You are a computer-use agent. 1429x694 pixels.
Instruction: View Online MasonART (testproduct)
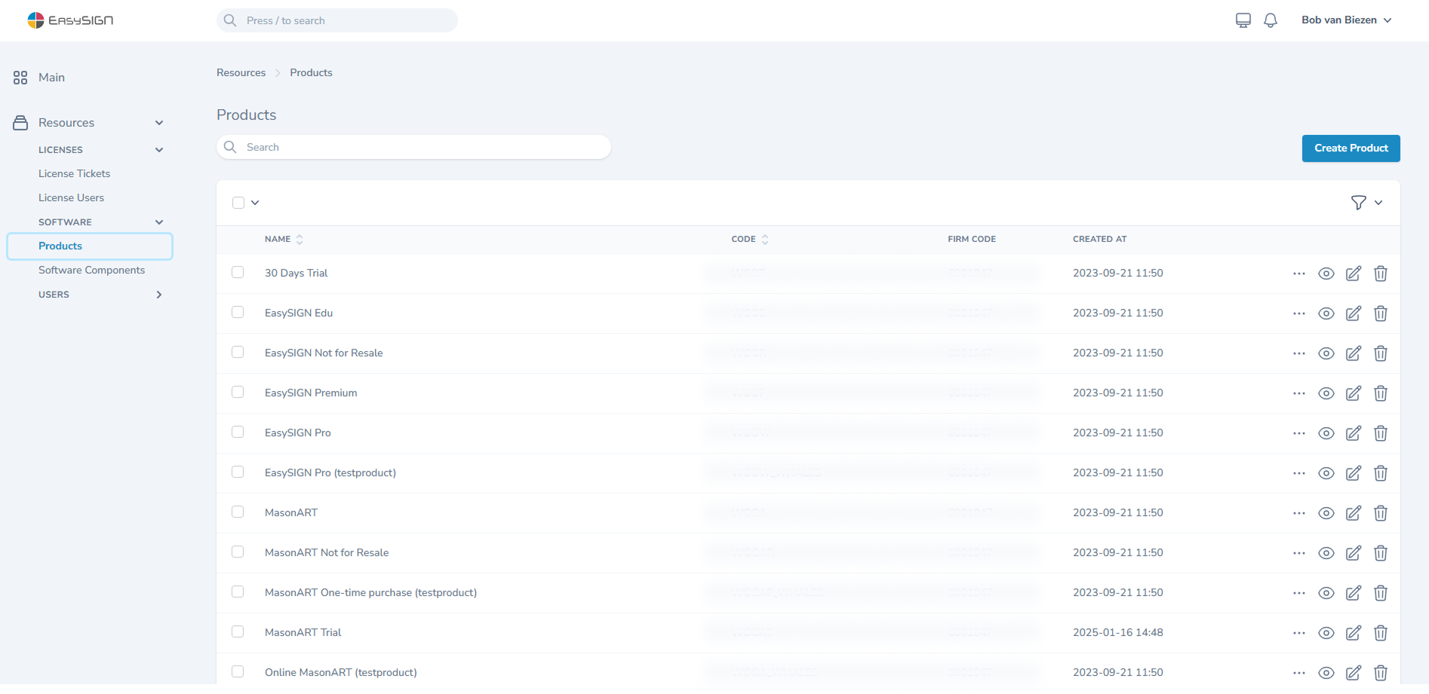[x=1326, y=673]
